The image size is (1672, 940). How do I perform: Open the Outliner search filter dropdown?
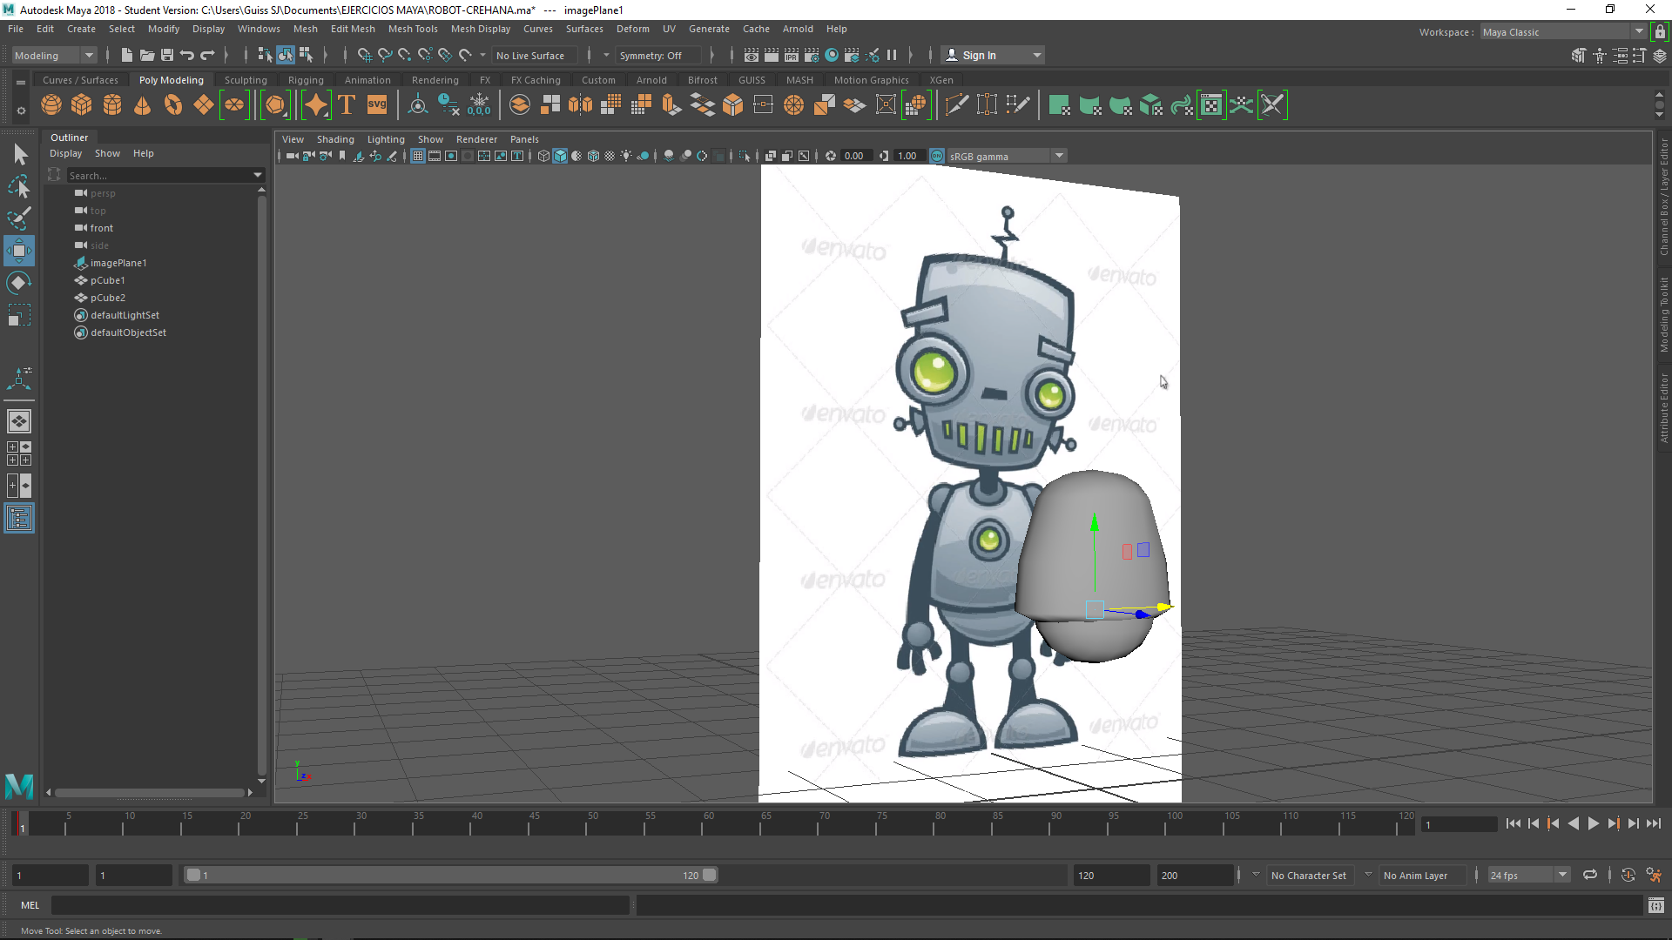258,175
